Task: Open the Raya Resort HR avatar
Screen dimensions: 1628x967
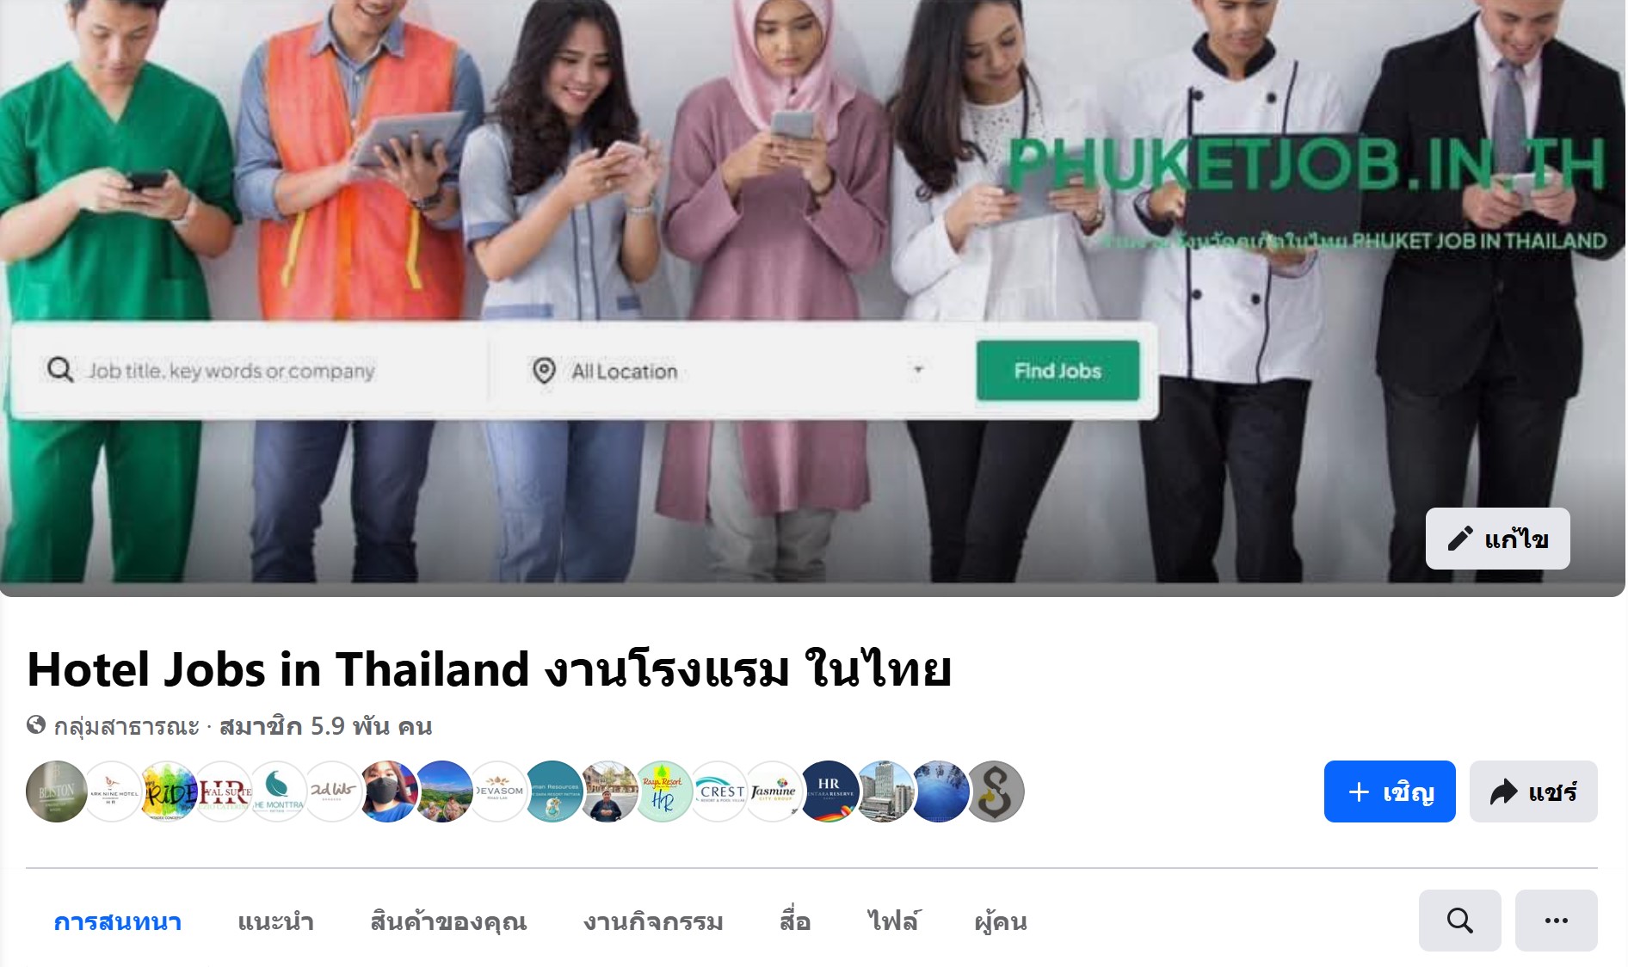Action: [x=663, y=791]
